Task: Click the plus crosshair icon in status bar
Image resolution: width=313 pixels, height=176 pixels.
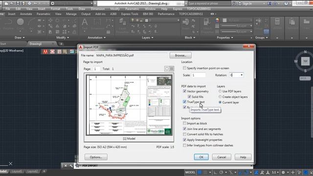Action: click(293, 172)
